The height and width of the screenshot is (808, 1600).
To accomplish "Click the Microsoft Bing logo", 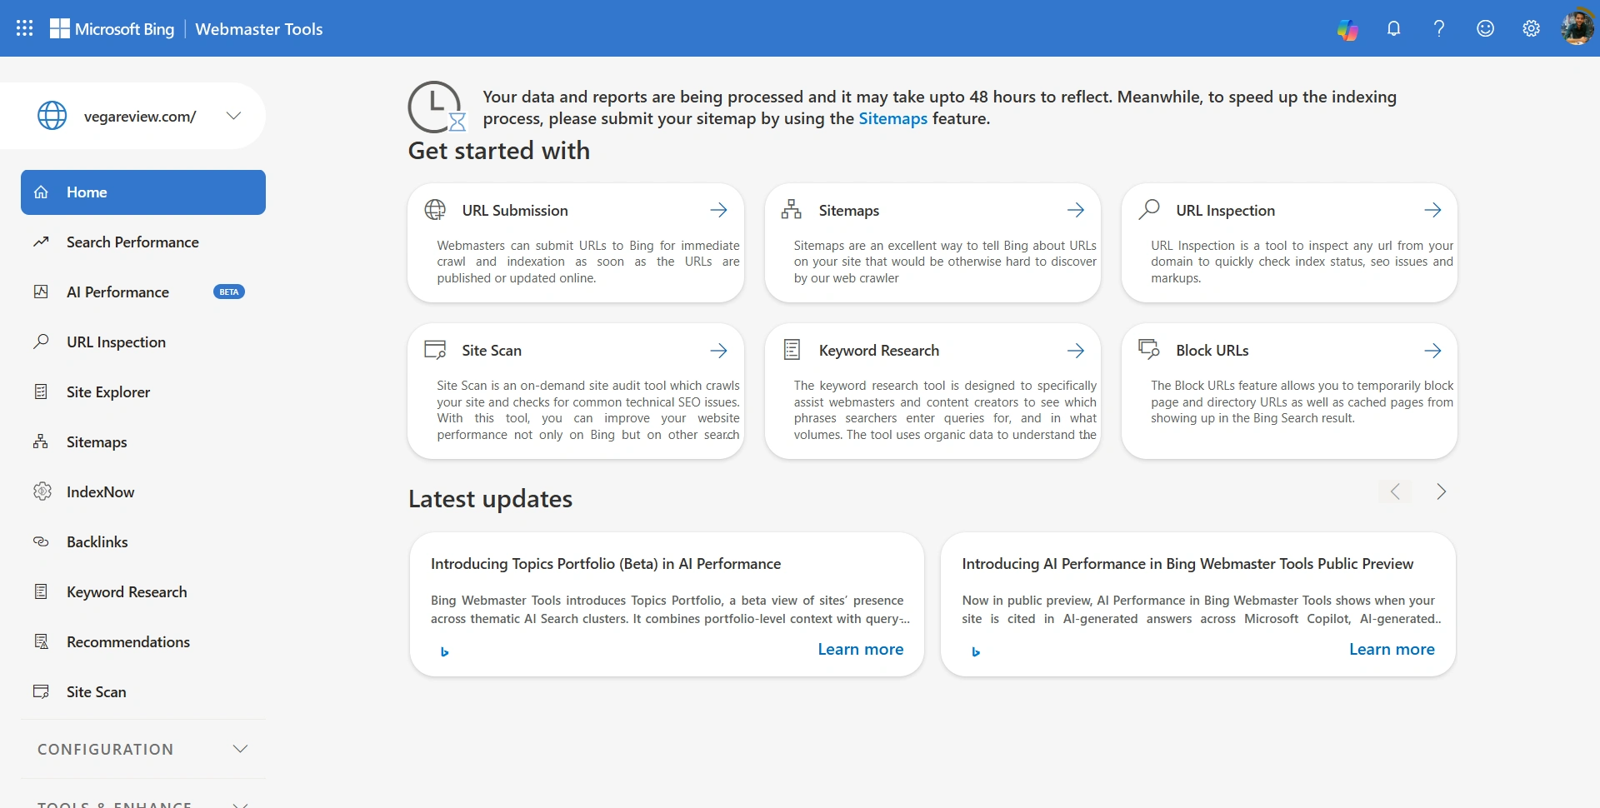I will [112, 29].
